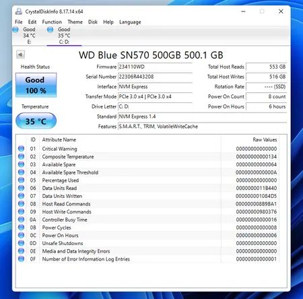
Task: Select the Controller Busy Time attribute name
Action: point(65,220)
